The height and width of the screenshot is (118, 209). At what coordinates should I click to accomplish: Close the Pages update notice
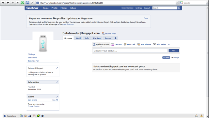tap(146, 18)
